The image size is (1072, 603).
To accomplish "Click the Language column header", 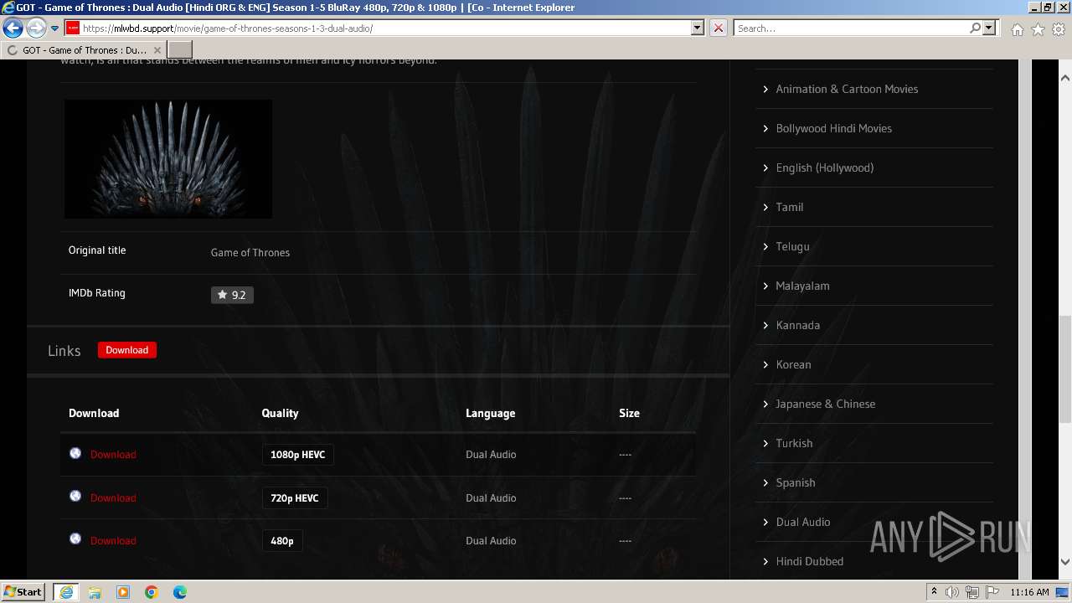I will 491,413.
